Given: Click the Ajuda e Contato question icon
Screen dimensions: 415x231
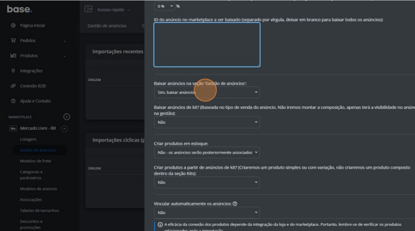Looking at the screenshot, I should [13, 101].
